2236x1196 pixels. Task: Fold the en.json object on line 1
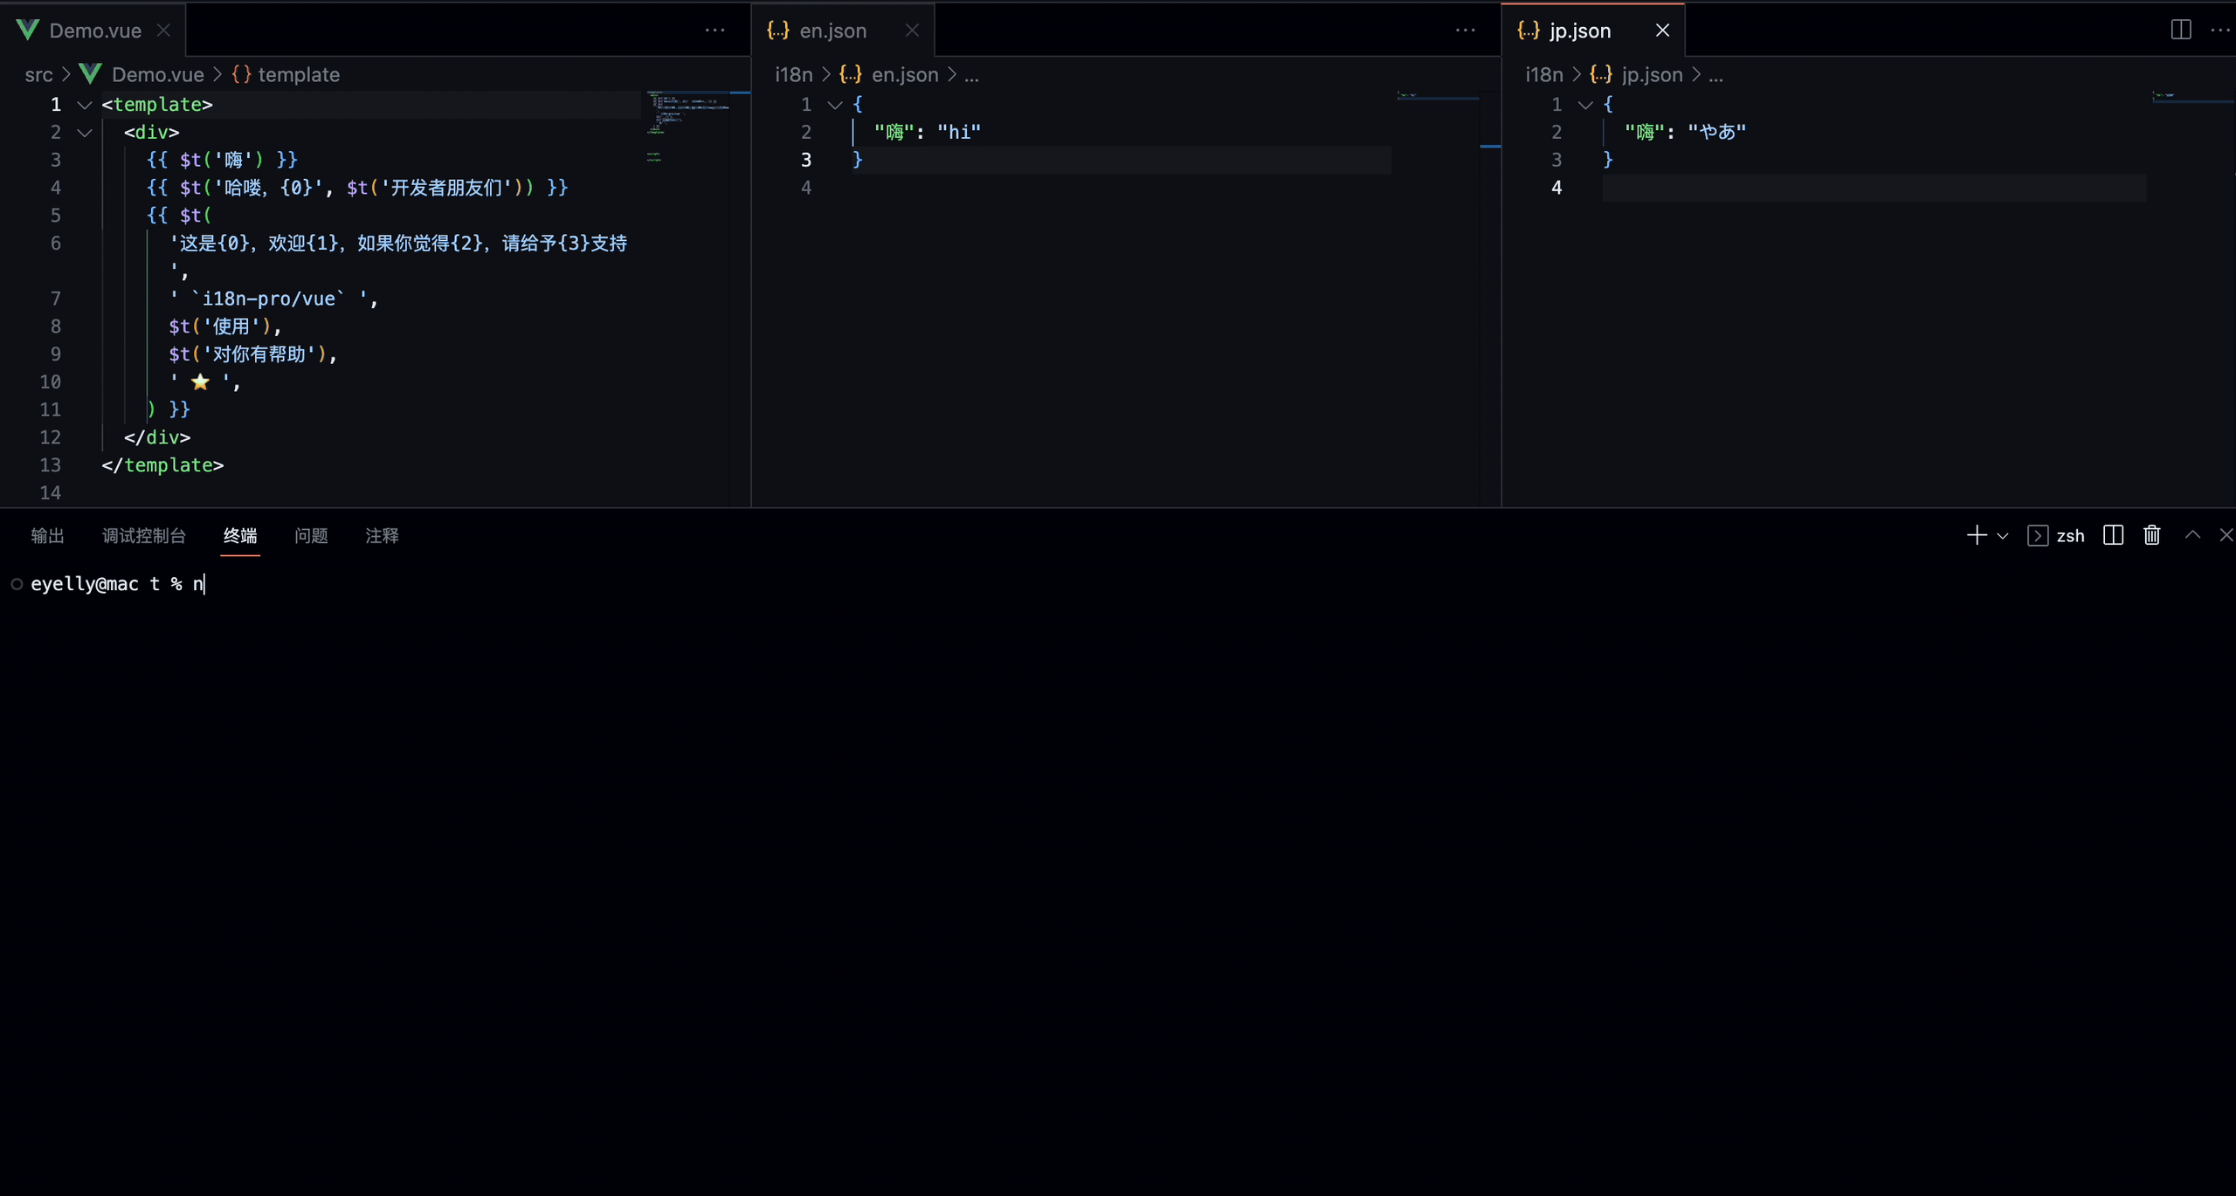(835, 105)
